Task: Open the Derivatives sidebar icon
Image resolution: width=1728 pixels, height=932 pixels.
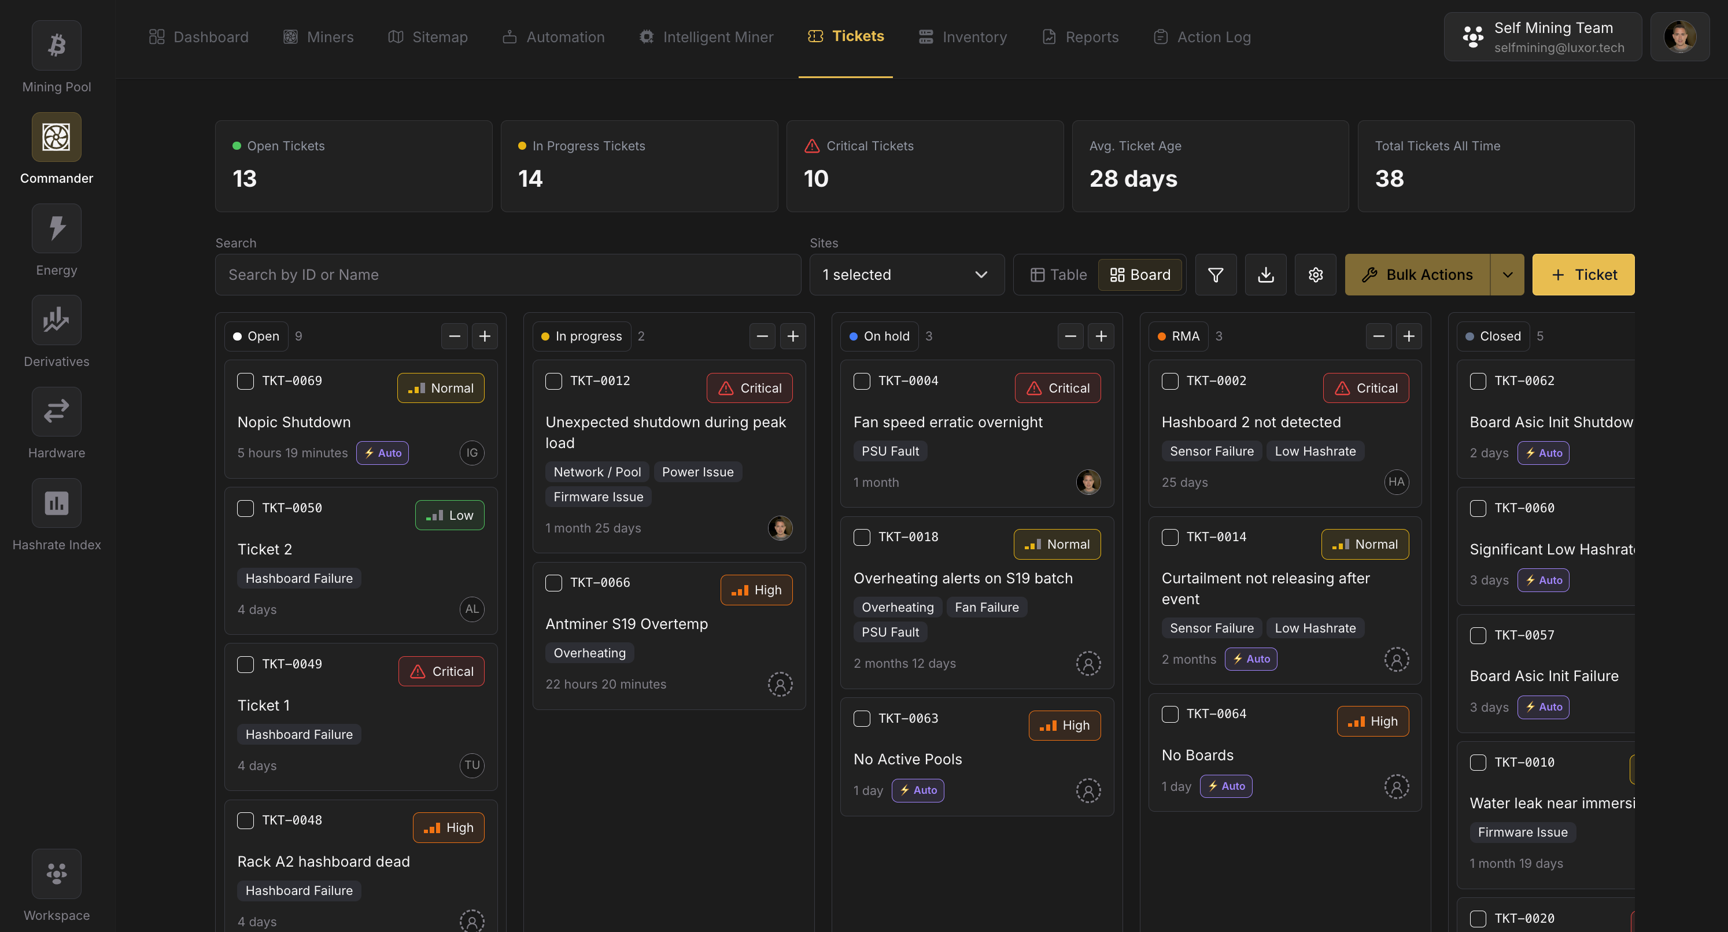Action: click(56, 320)
